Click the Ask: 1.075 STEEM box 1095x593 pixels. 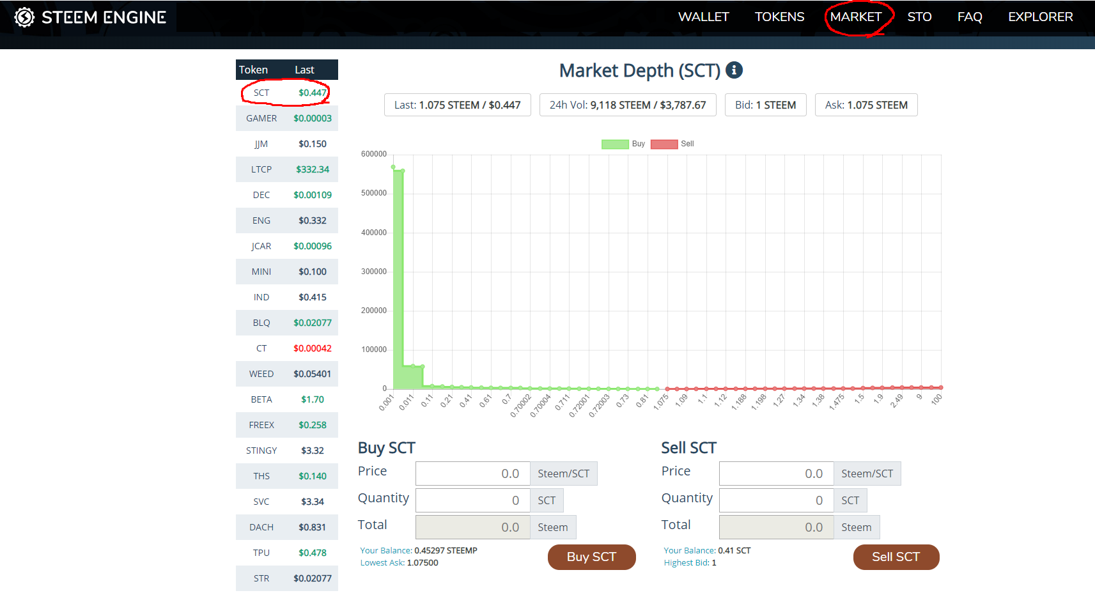(x=866, y=105)
